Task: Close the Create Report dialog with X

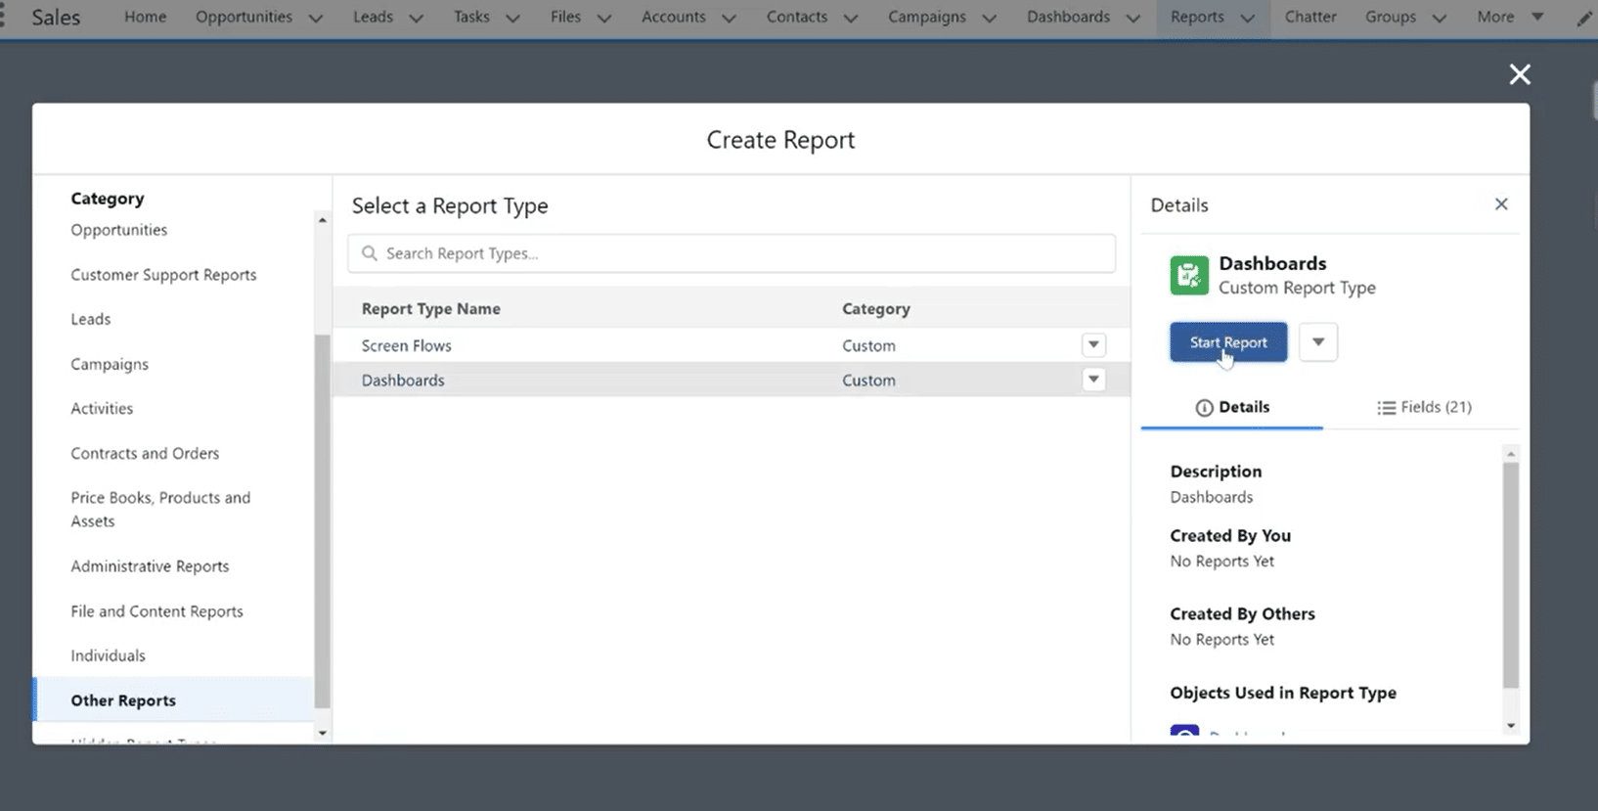Action: point(1519,74)
